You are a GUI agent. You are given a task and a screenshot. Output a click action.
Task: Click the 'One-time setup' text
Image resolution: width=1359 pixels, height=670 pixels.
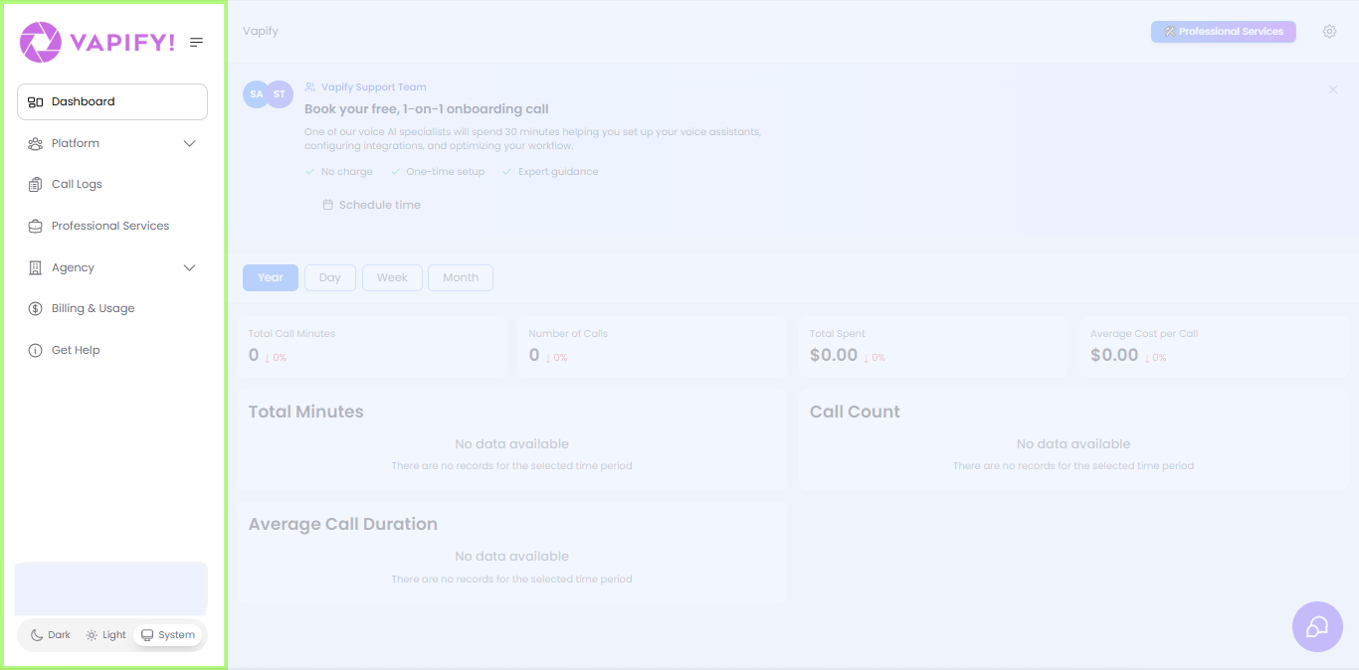(446, 172)
